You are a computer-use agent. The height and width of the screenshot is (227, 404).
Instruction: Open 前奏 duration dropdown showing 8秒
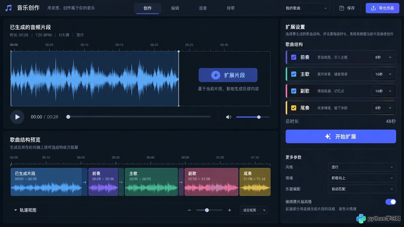pyautogui.click(x=383, y=57)
